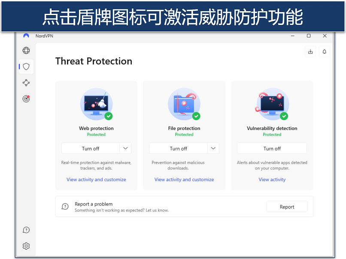346x259 pixels.
Task: Open the notifications bell icon
Action: click(325, 52)
